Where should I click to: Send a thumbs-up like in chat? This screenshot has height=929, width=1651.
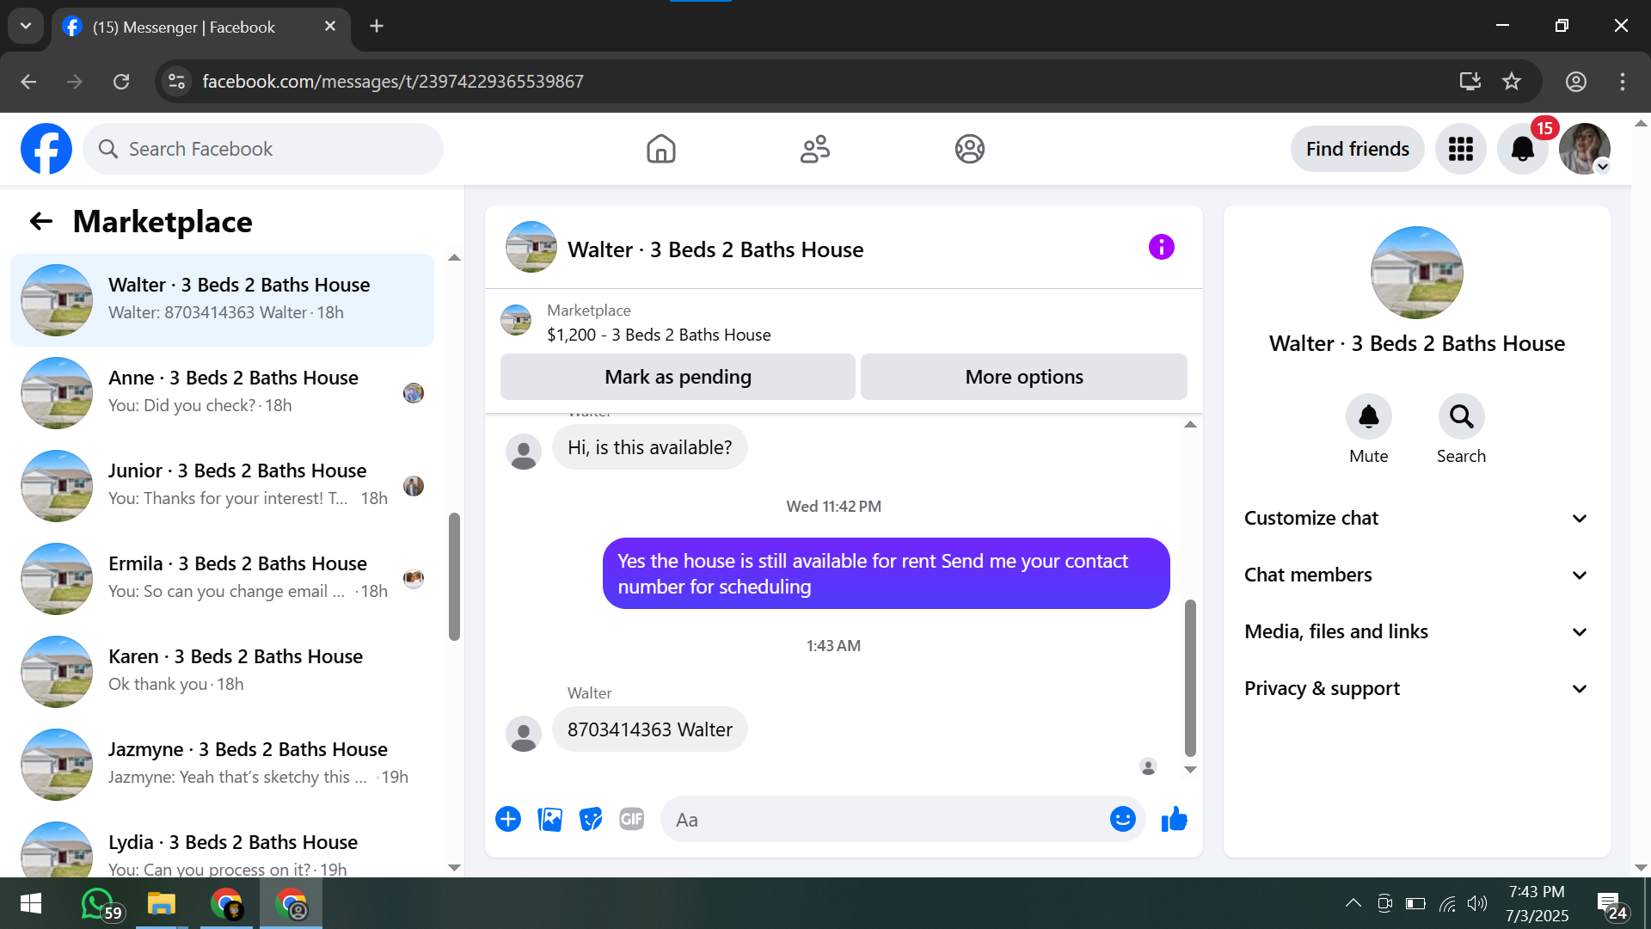coord(1174,820)
